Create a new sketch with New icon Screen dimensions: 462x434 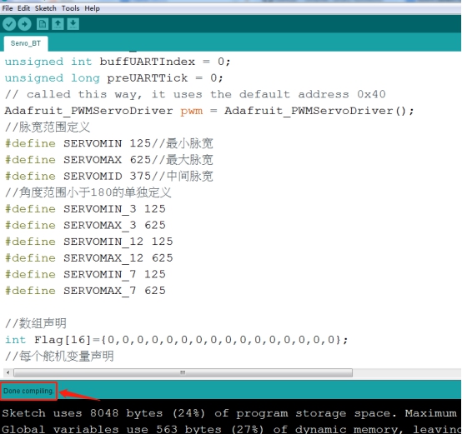click(x=43, y=24)
